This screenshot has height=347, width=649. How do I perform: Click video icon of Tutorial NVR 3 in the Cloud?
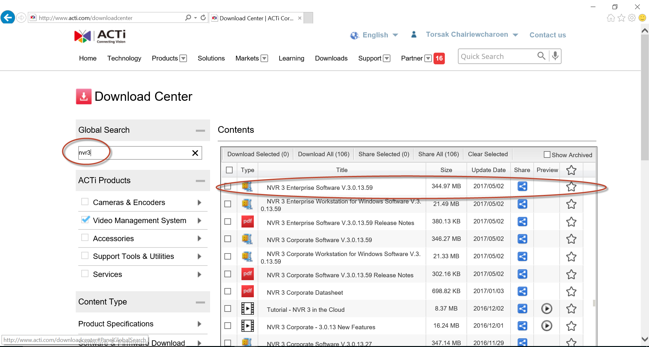click(x=247, y=308)
